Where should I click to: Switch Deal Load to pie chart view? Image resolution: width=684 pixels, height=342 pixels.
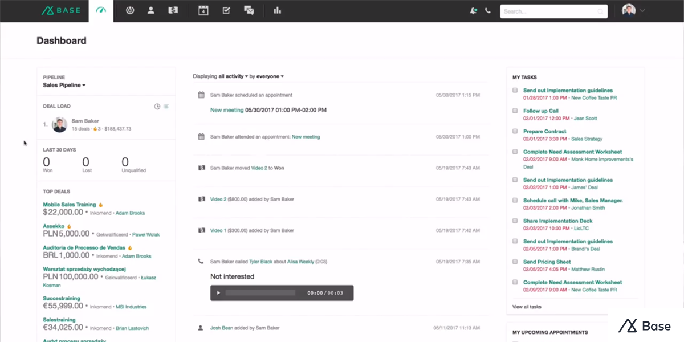[157, 106]
